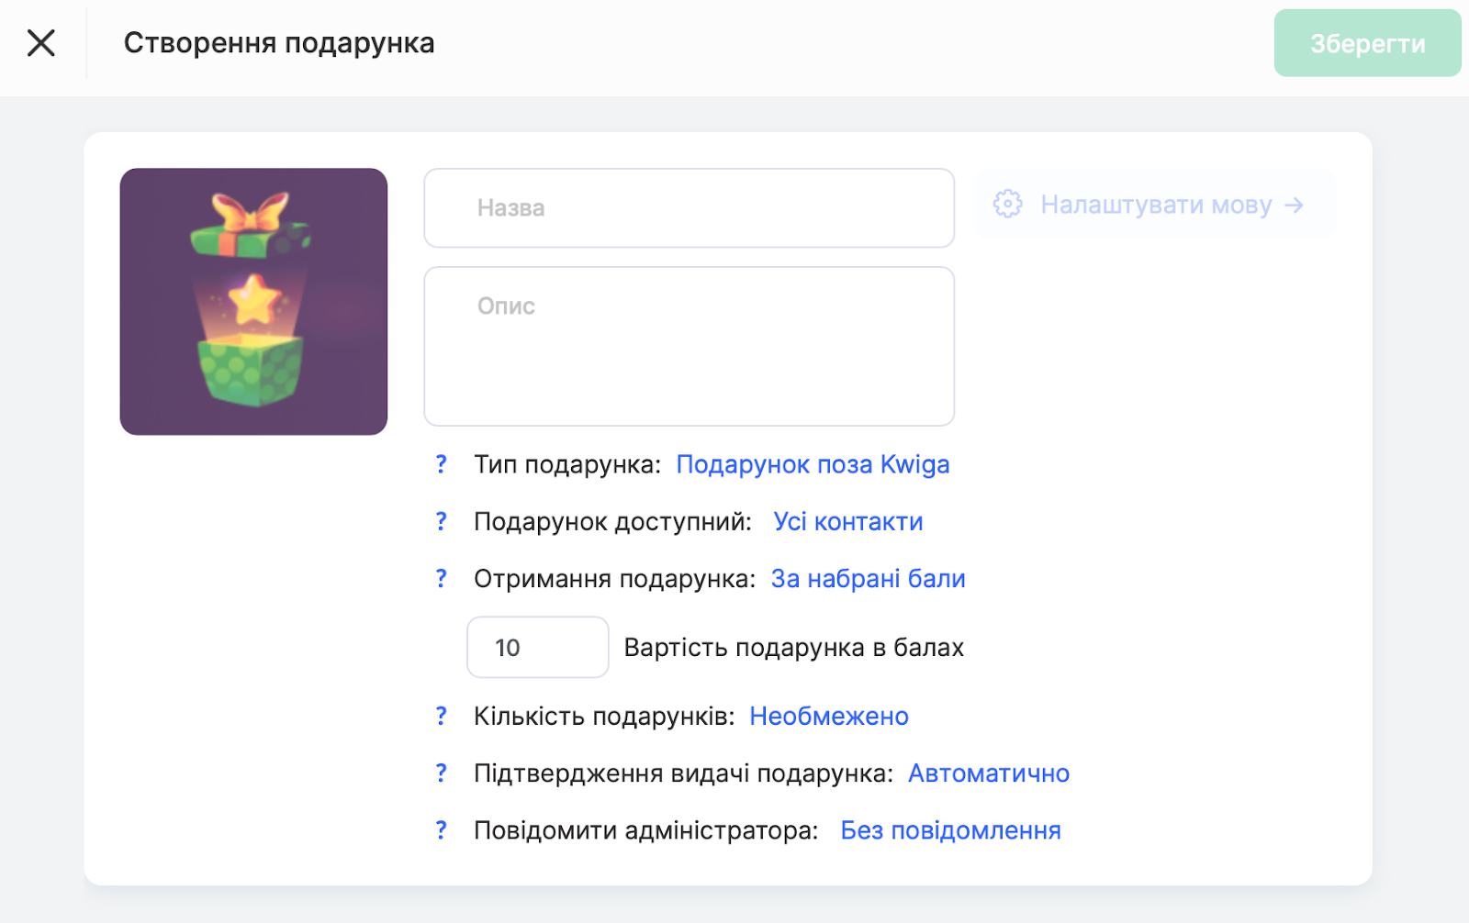Open availability dropdown Усі контакти
1469x923 pixels.
tap(847, 521)
